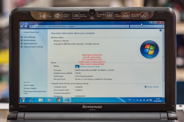Click Control Panel in the breadcrumb
The image size is (184, 122).
40,27
